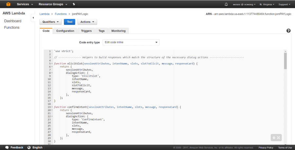Open the Qualifiers dropdown

pyautogui.click(x=50, y=22)
